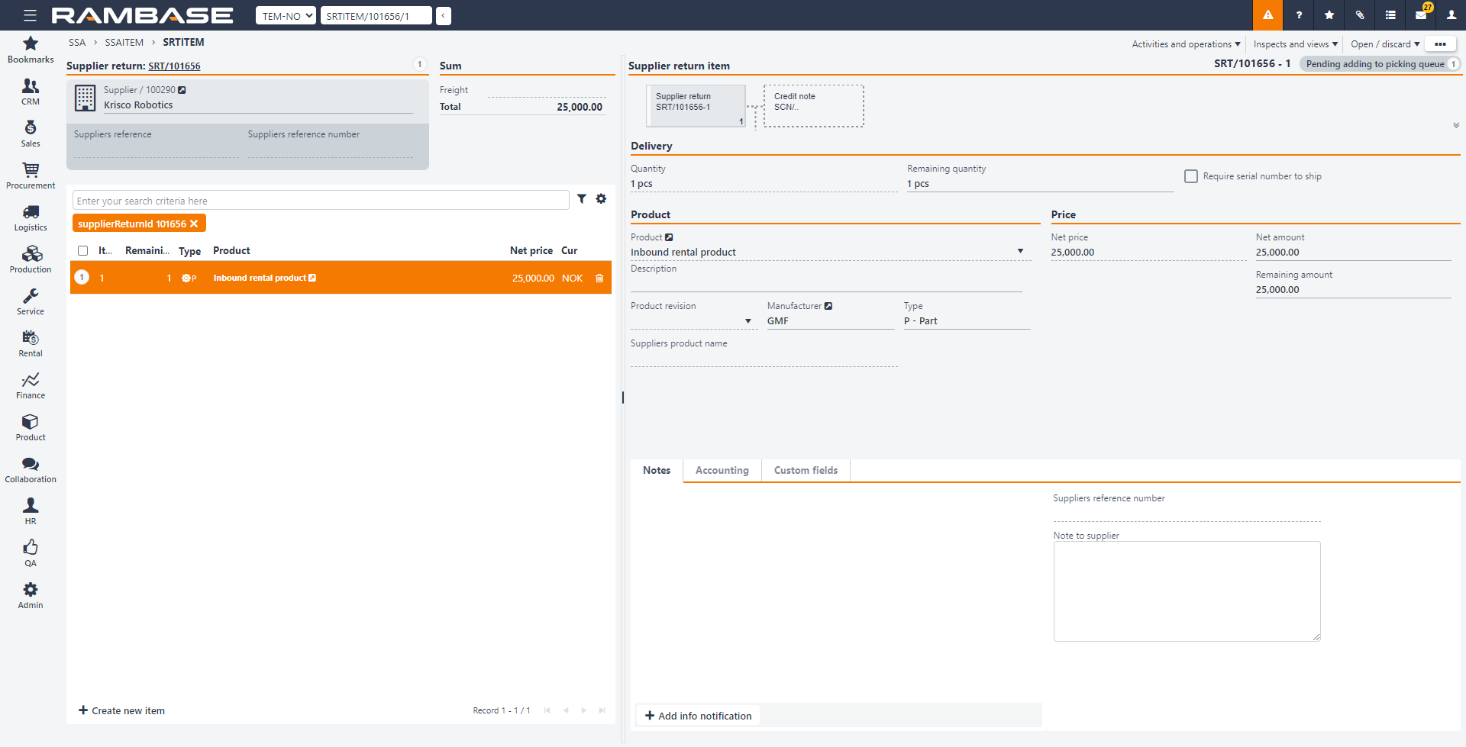The height and width of the screenshot is (747, 1466).
Task: Open the SRT/101656 supplier return link
Action: click(174, 66)
